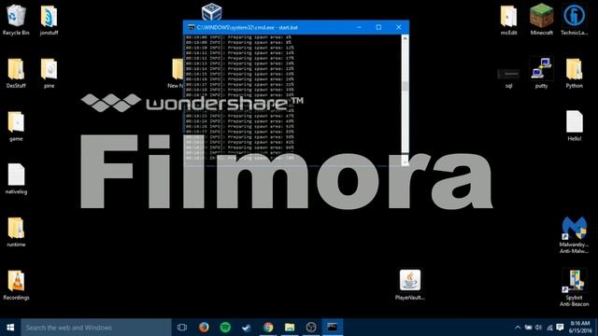
Task: Open OBS Studio from the taskbar
Action: [311, 328]
